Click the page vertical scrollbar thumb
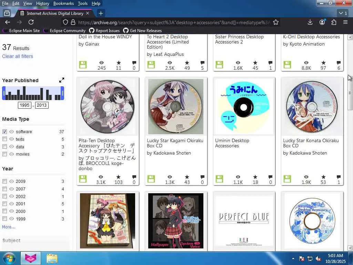Screen dimensions: 353x265 pos(350,93)
